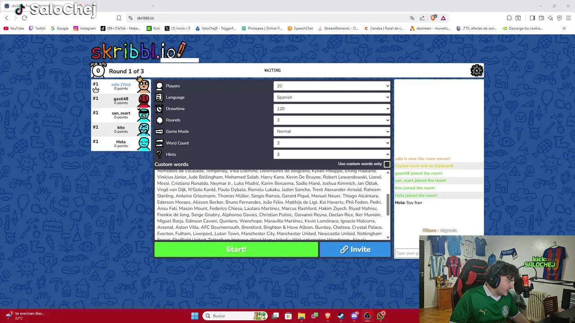The image size is (575, 323).
Task: Click the green Start! button
Action: point(236,249)
